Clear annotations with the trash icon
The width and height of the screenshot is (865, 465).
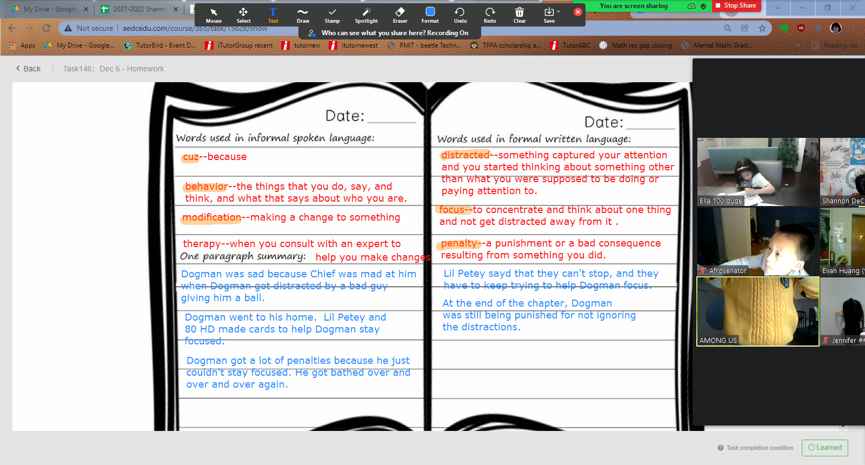[x=519, y=15]
